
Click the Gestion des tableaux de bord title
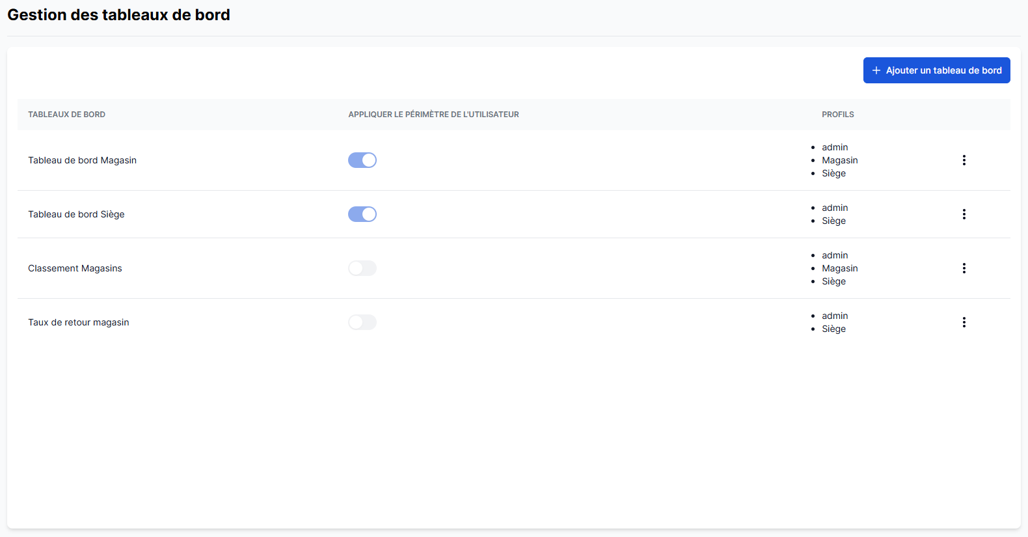point(118,15)
